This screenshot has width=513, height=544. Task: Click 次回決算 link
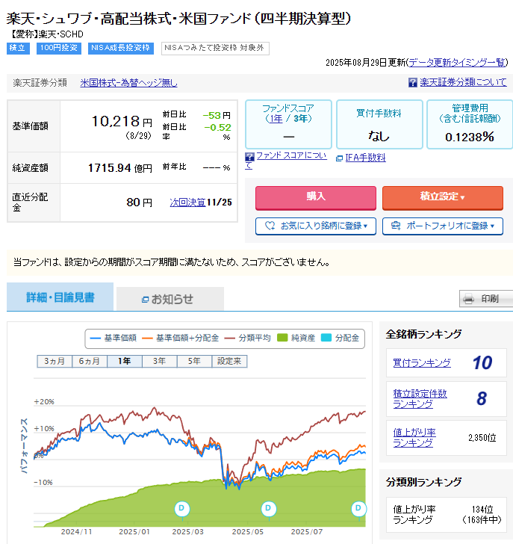(x=187, y=203)
